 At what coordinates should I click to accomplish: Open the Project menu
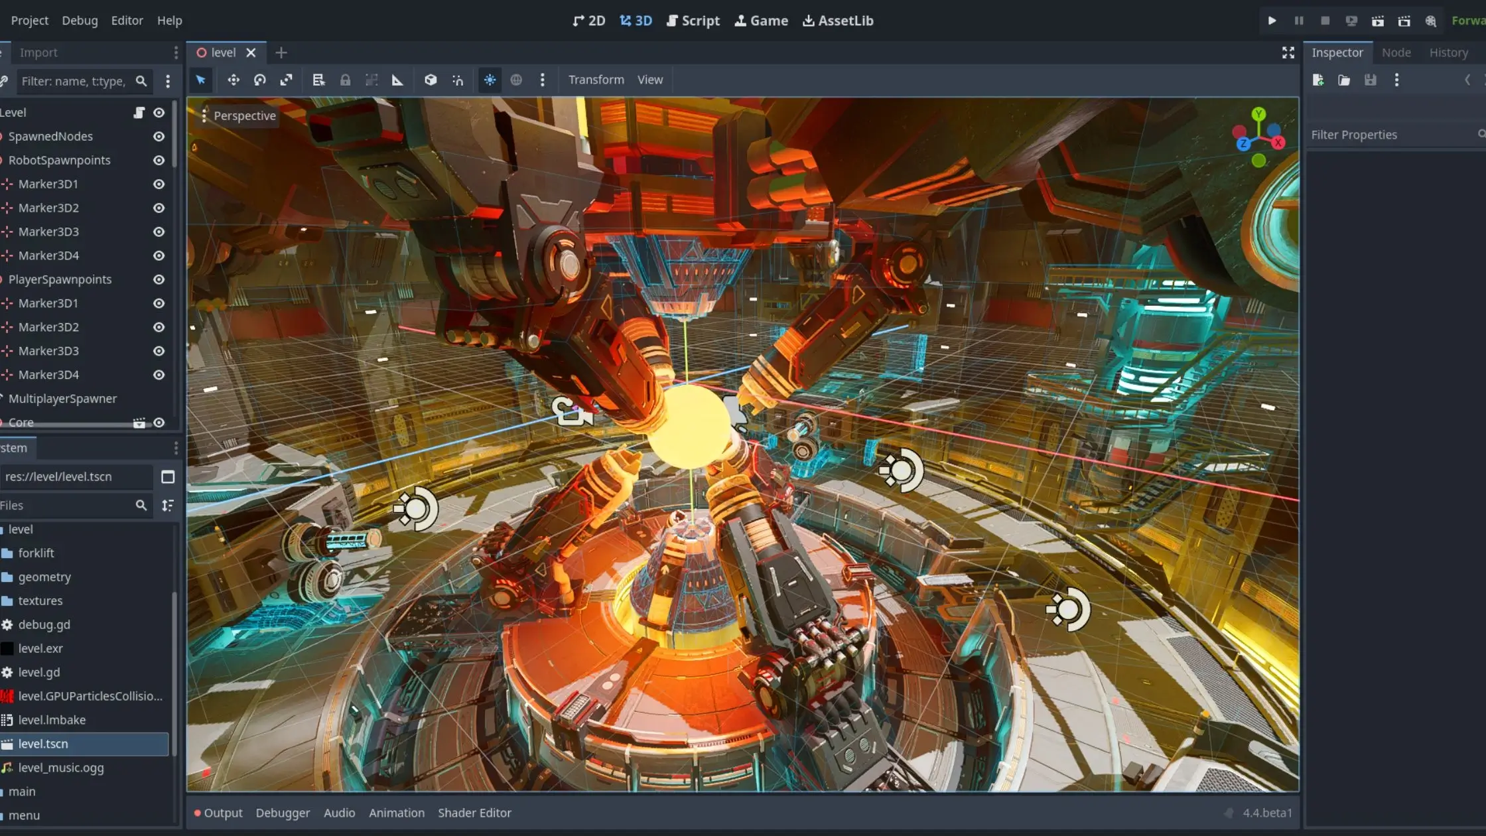[29, 21]
